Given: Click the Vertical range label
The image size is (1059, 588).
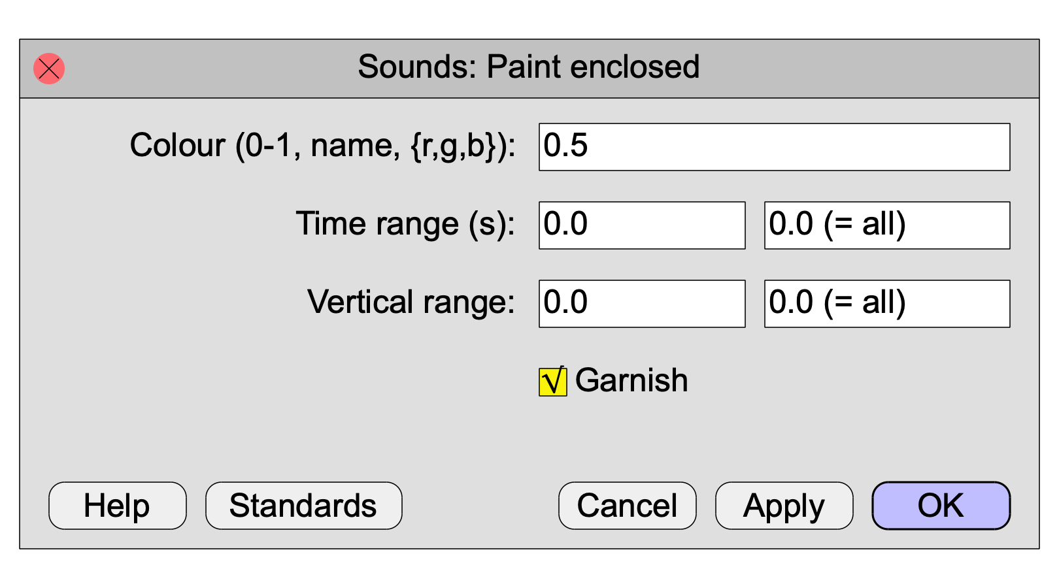Looking at the screenshot, I should pos(411,302).
